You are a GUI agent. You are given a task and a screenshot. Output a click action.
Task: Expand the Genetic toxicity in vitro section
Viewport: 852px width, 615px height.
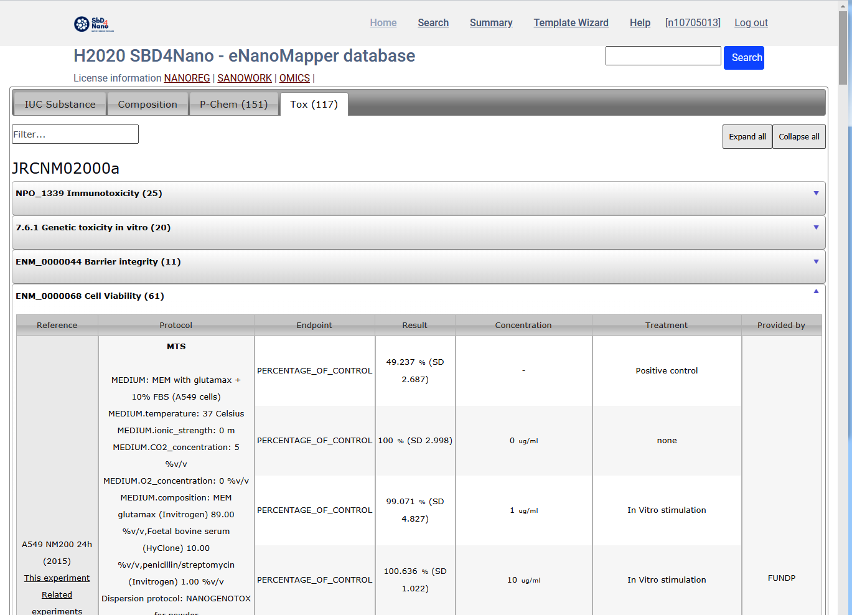tap(93, 228)
